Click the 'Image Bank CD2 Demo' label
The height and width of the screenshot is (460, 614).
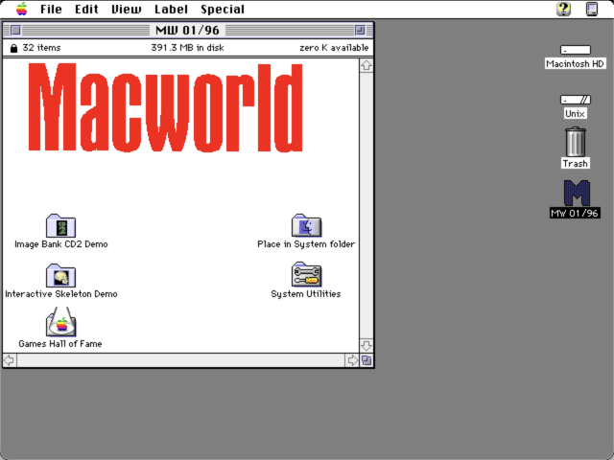pyautogui.click(x=61, y=244)
